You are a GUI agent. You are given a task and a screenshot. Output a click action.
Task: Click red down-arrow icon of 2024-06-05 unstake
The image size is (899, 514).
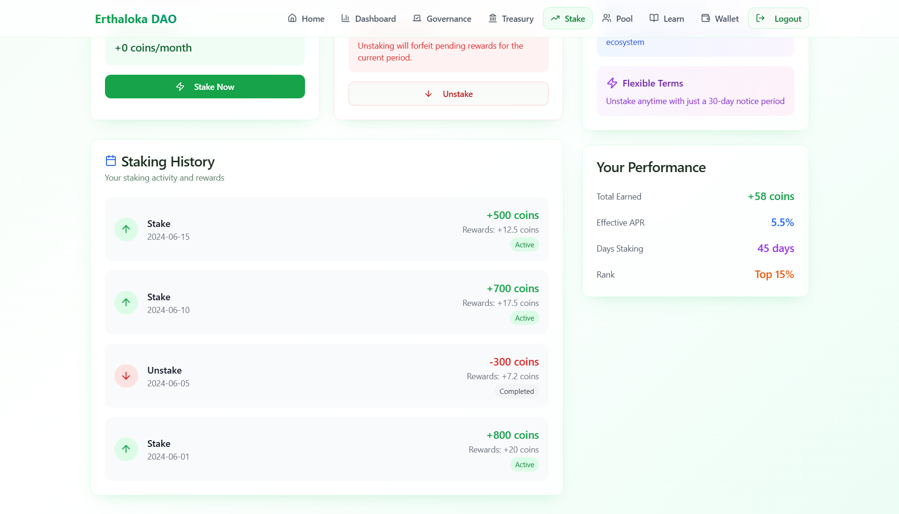pos(126,376)
